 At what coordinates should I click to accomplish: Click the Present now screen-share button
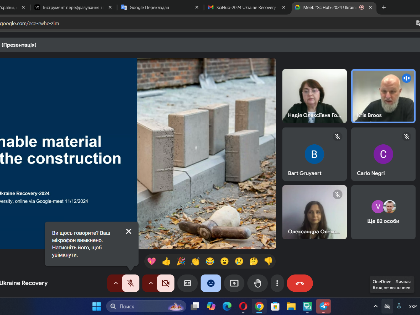[234, 283]
